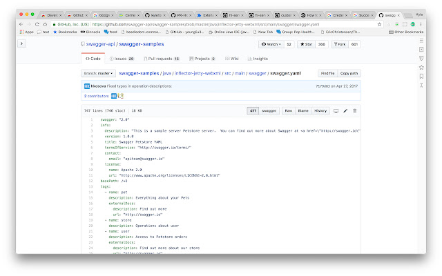This screenshot has height=276, width=442.
Task: Click the shield icon in right sidebar
Action: pos(421,58)
